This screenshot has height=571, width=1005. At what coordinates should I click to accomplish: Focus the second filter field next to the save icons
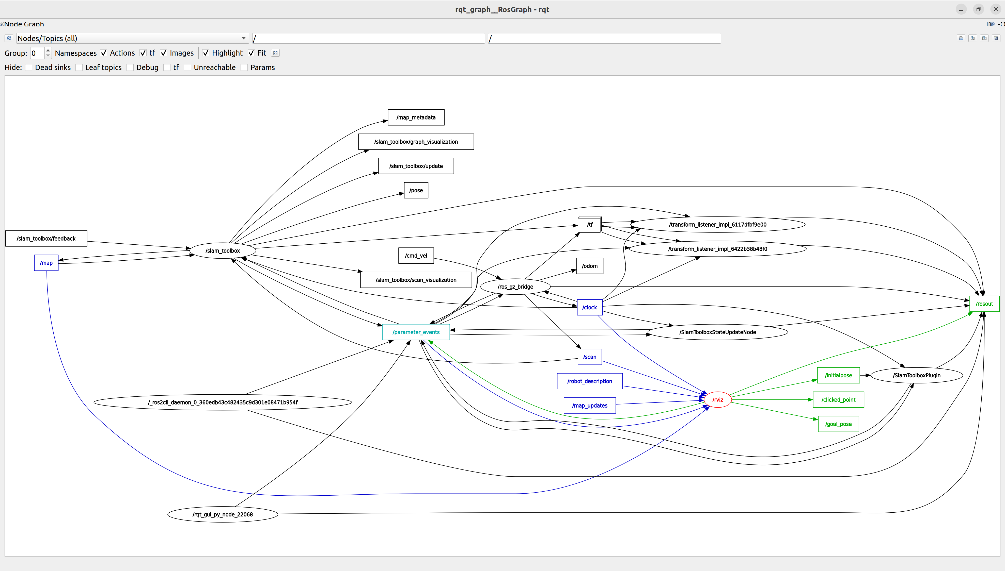pos(604,38)
